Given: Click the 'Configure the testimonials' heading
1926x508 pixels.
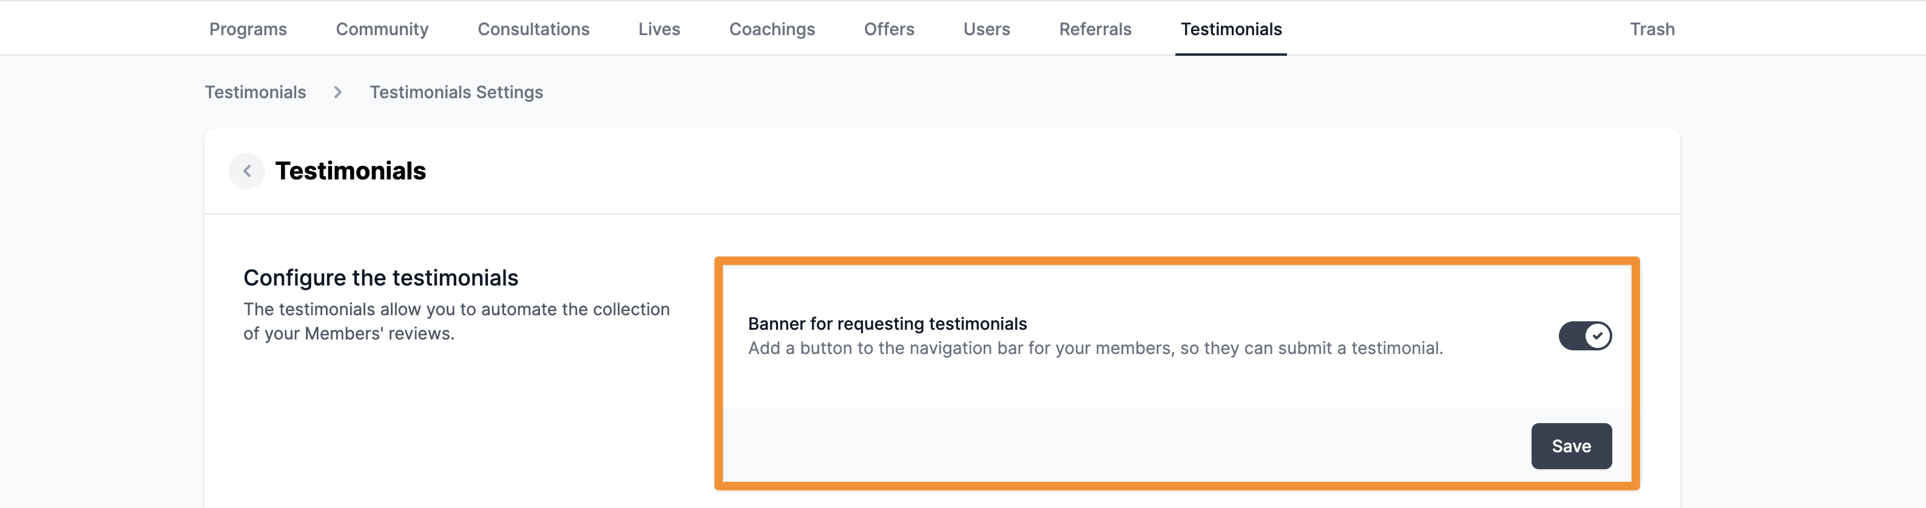Looking at the screenshot, I should (380, 278).
